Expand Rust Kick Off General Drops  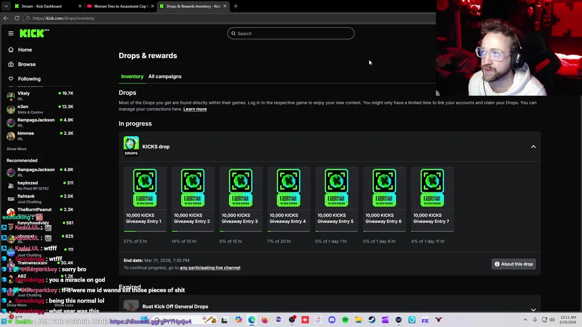pos(533,309)
